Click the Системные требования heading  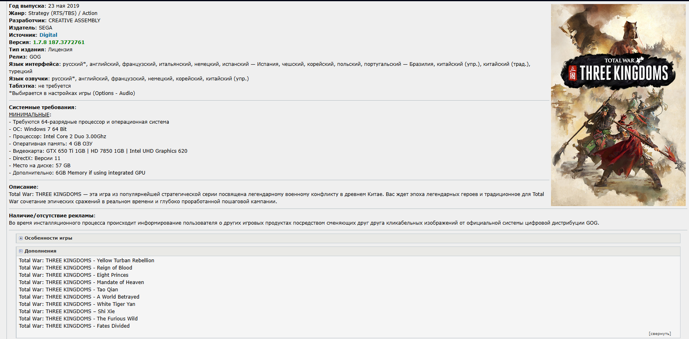pos(42,107)
